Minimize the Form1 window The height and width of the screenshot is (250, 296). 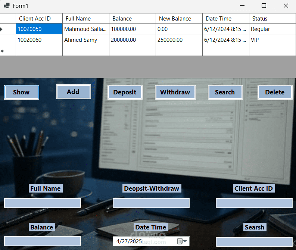coord(242,6)
